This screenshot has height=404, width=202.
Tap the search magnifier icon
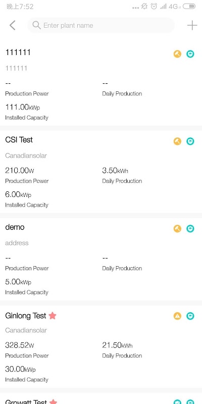[36, 25]
